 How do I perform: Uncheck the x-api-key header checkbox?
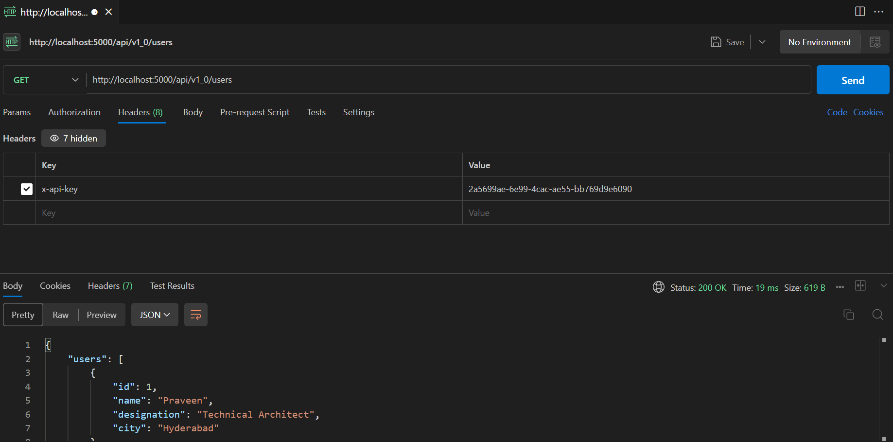pos(27,189)
